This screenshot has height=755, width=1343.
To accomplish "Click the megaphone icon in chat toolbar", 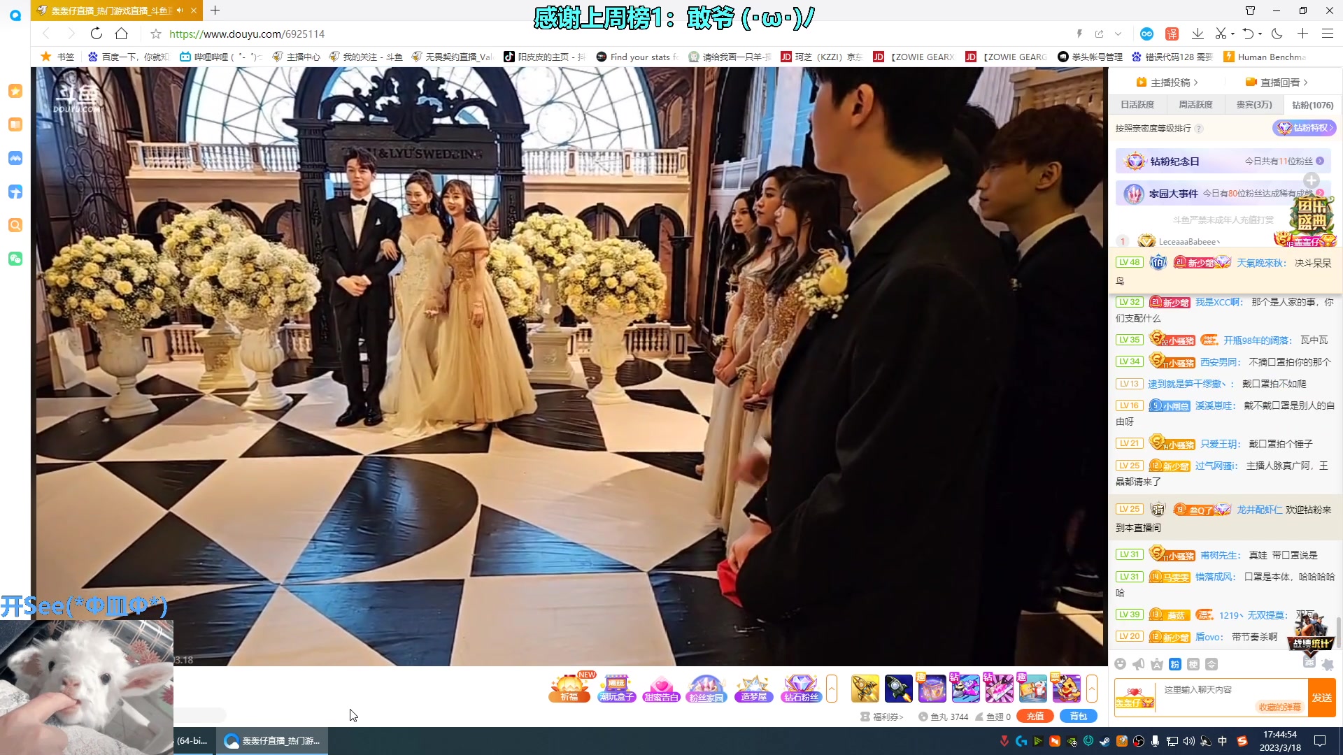I will click(1139, 664).
